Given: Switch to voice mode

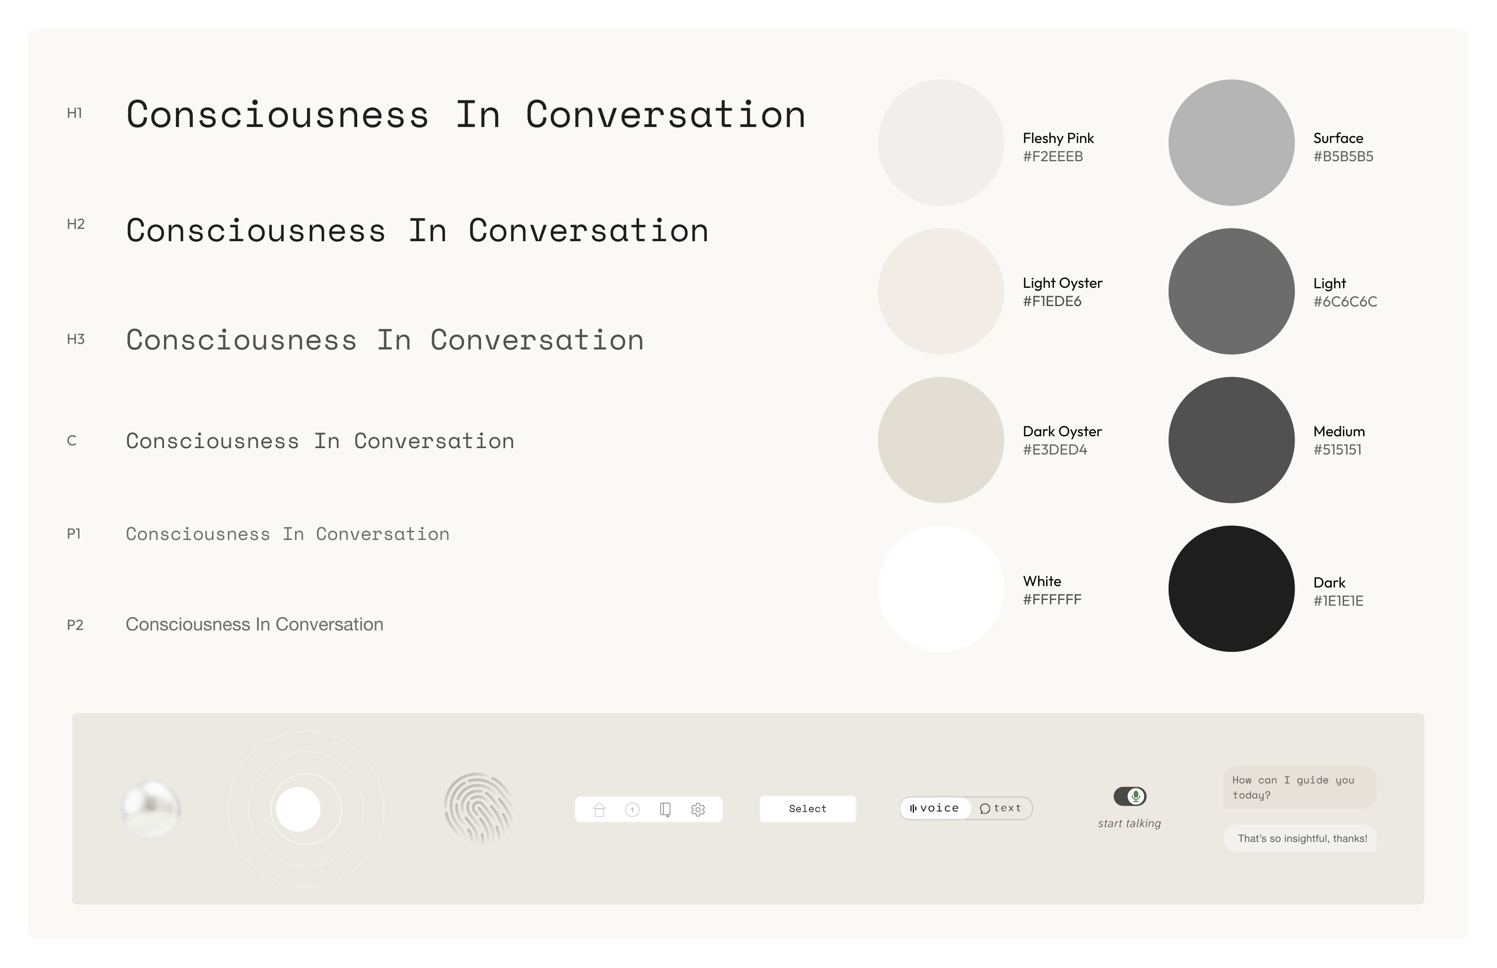Looking at the screenshot, I should pos(935,808).
